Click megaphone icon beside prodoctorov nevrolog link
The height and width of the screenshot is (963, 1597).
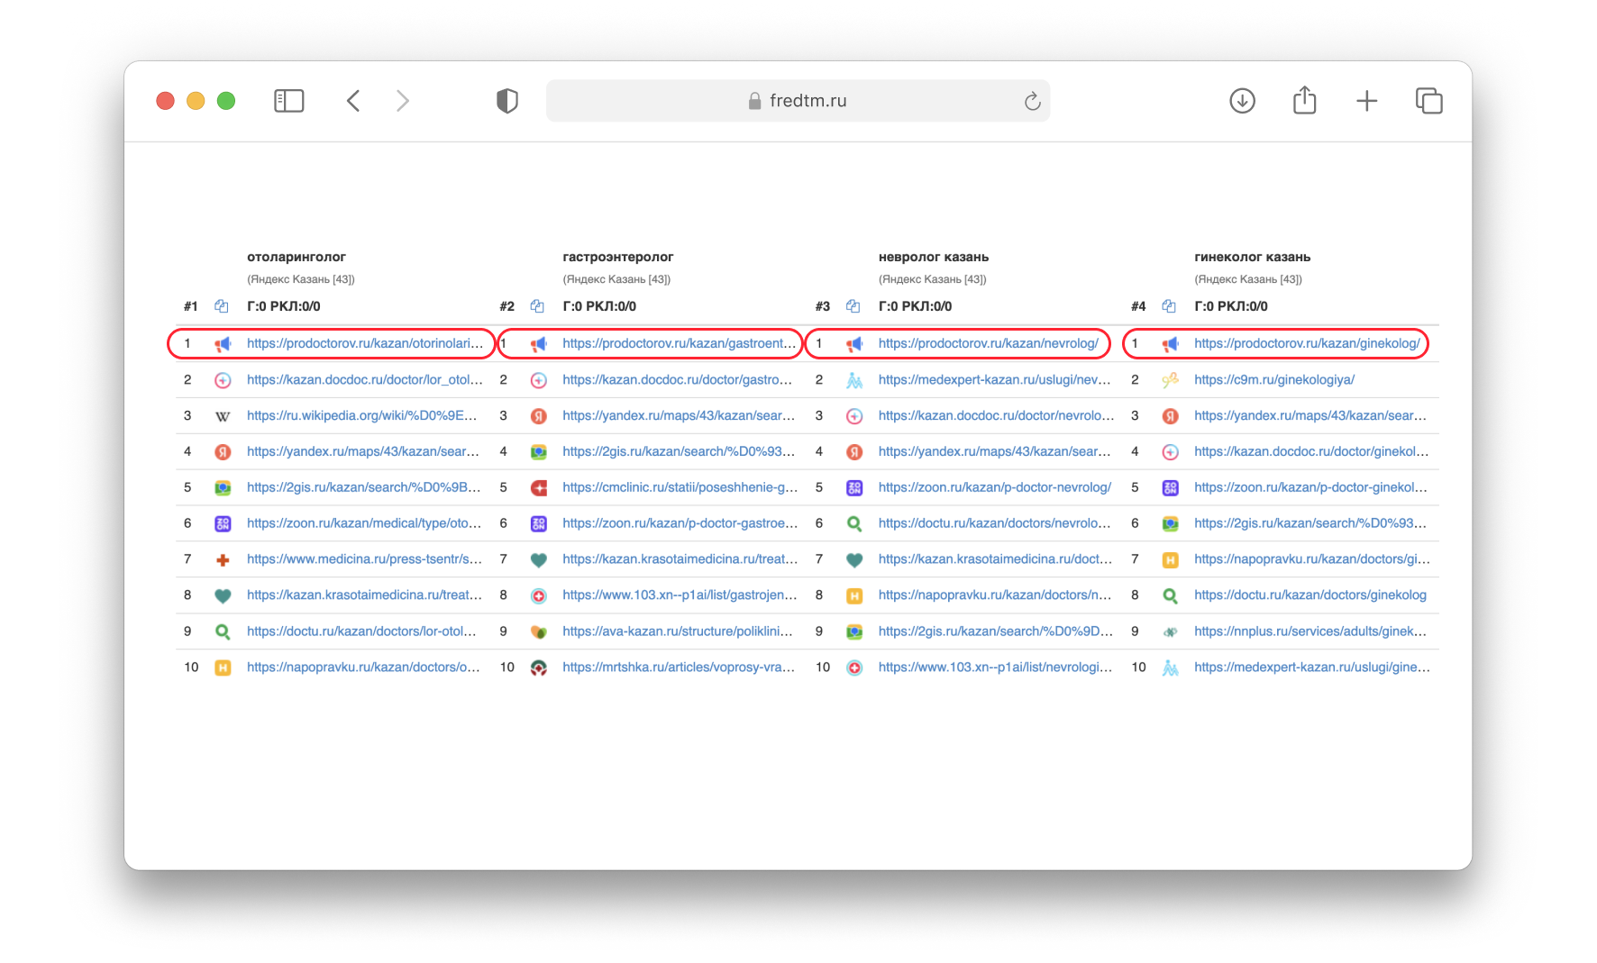point(854,344)
